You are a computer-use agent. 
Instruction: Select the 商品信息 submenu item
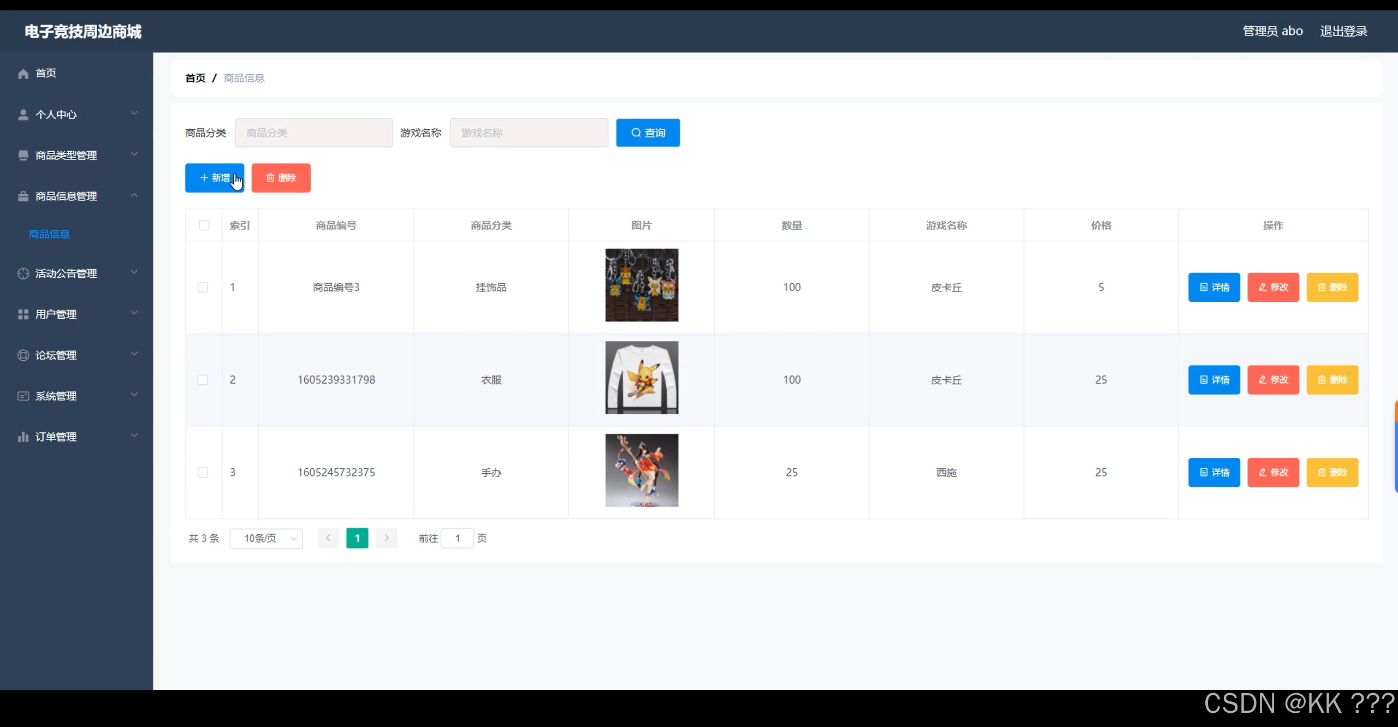click(49, 234)
